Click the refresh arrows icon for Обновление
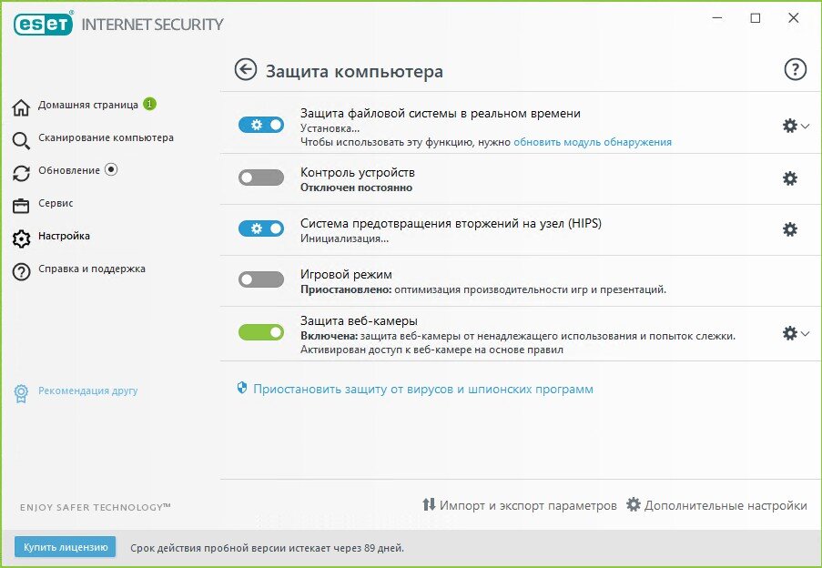 pos(21,173)
